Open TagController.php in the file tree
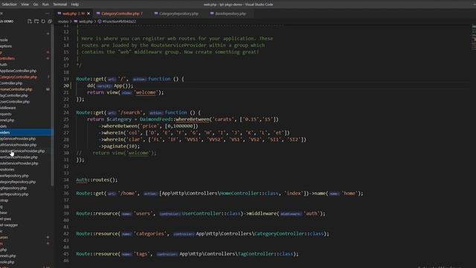The image size is (476, 268). pos(14,95)
